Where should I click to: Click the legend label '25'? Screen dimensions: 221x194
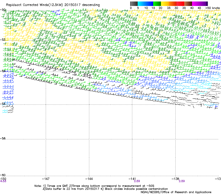click(x=169, y=8)
